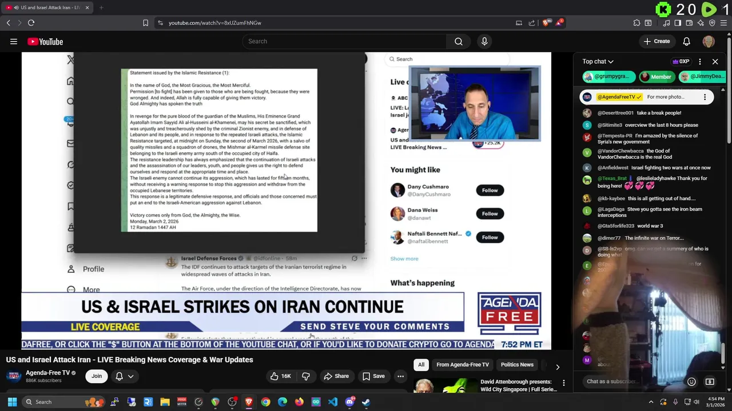The height and width of the screenshot is (411, 732).
Task: Open pinned message options three dots
Action: pos(705,97)
